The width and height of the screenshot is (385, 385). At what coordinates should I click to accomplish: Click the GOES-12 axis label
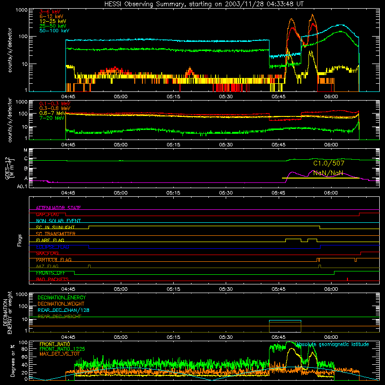pos(9,168)
